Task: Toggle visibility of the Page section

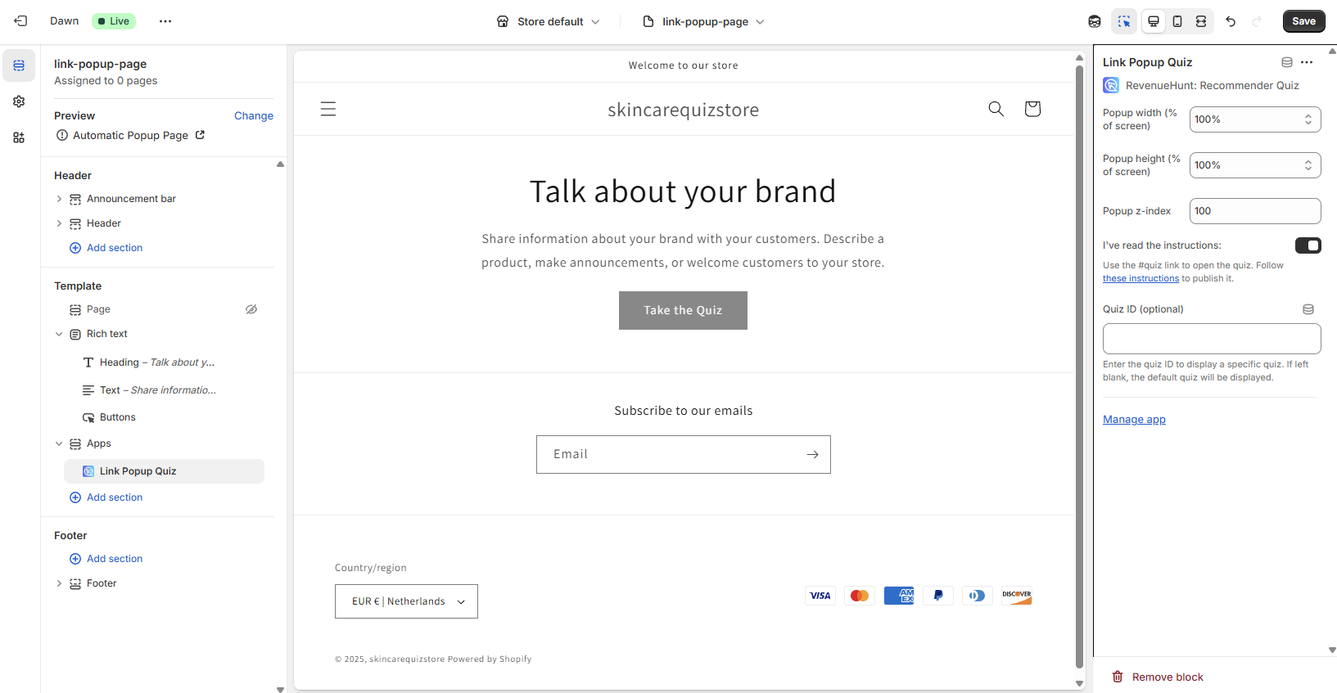Action: (x=251, y=309)
